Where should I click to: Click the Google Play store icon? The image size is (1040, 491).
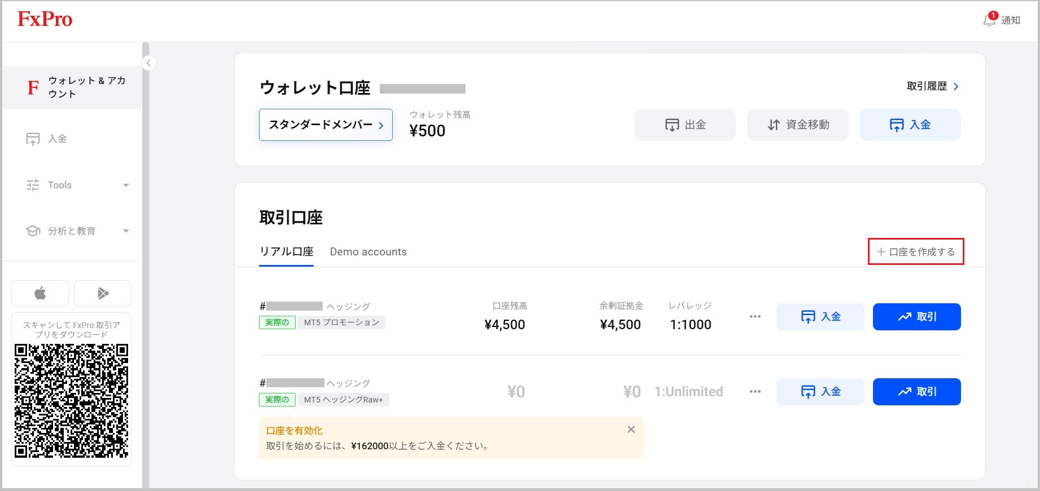(103, 293)
